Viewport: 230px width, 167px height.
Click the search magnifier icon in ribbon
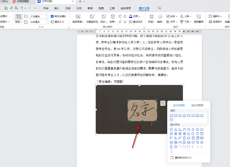(159, 8)
